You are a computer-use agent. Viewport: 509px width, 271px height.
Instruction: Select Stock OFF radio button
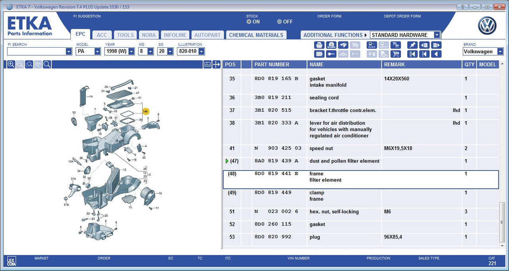coord(280,22)
